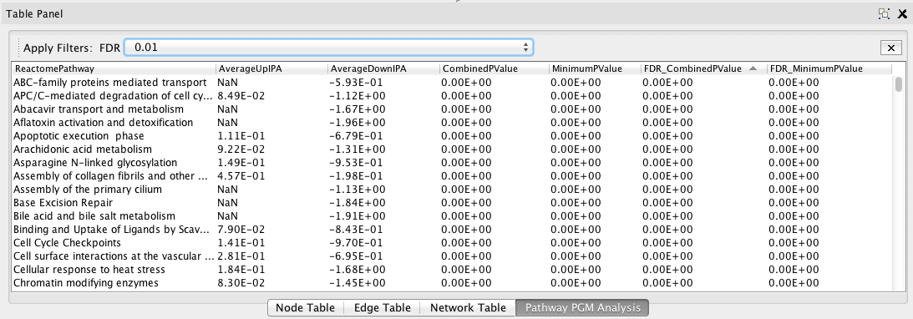Close the Table Panel with X icon
Image resolution: width=913 pixels, height=319 pixels.
coord(902,14)
